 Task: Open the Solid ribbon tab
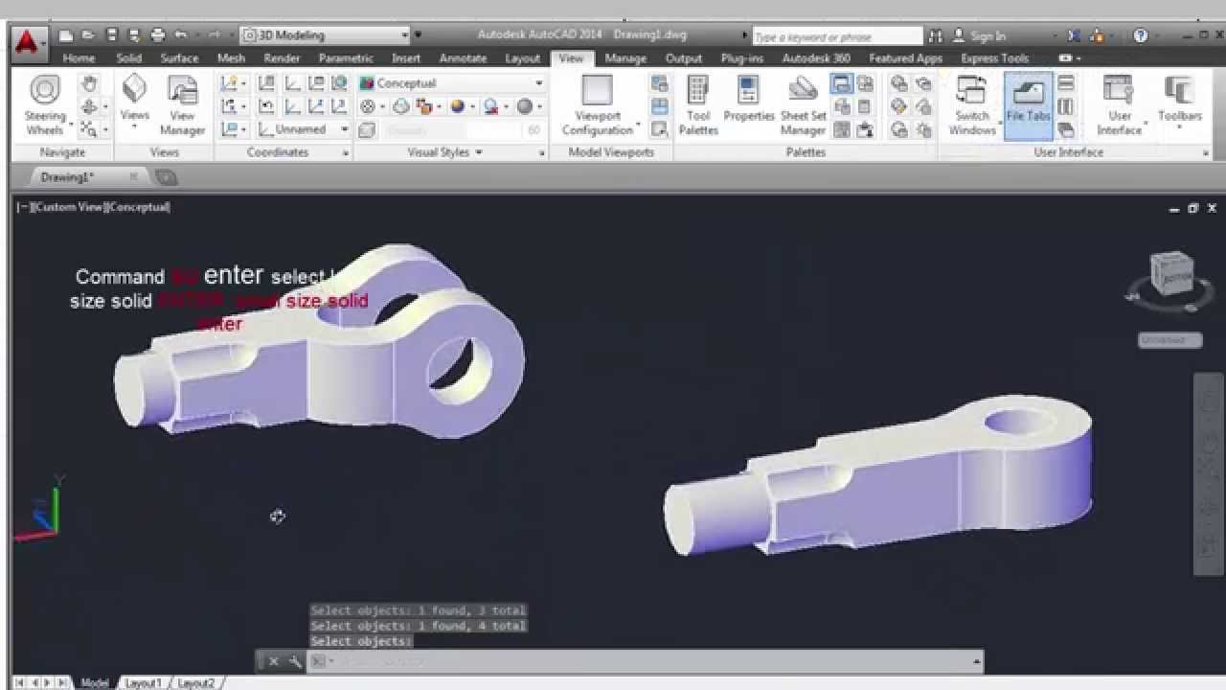tap(129, 58)
